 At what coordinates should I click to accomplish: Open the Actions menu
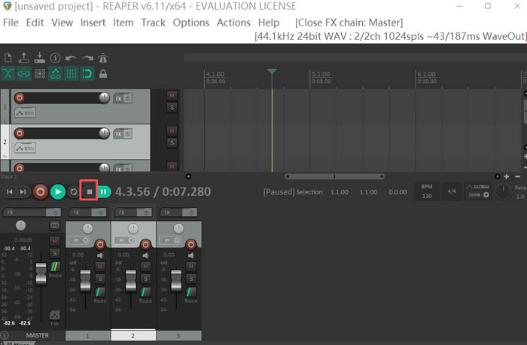233,23
